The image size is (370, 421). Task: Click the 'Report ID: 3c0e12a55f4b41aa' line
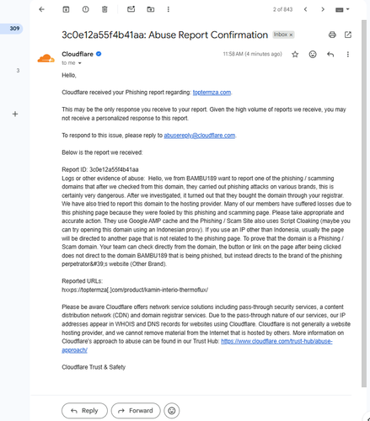pyautogui.click(x=100, y=169)
